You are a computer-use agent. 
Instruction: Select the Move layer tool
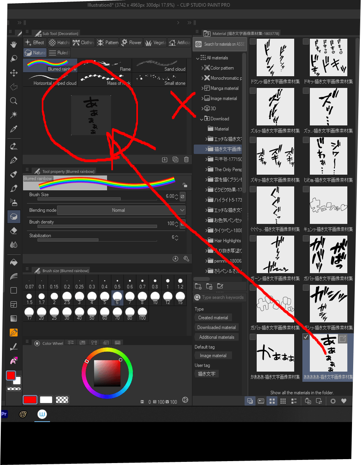[14, 73]
